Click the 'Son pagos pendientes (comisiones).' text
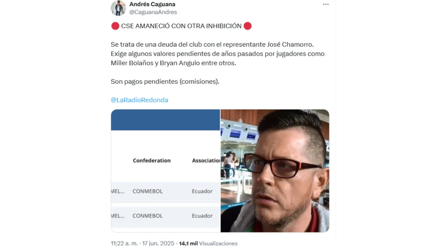This screenshot has height=249, width=443. pos(165,82)
